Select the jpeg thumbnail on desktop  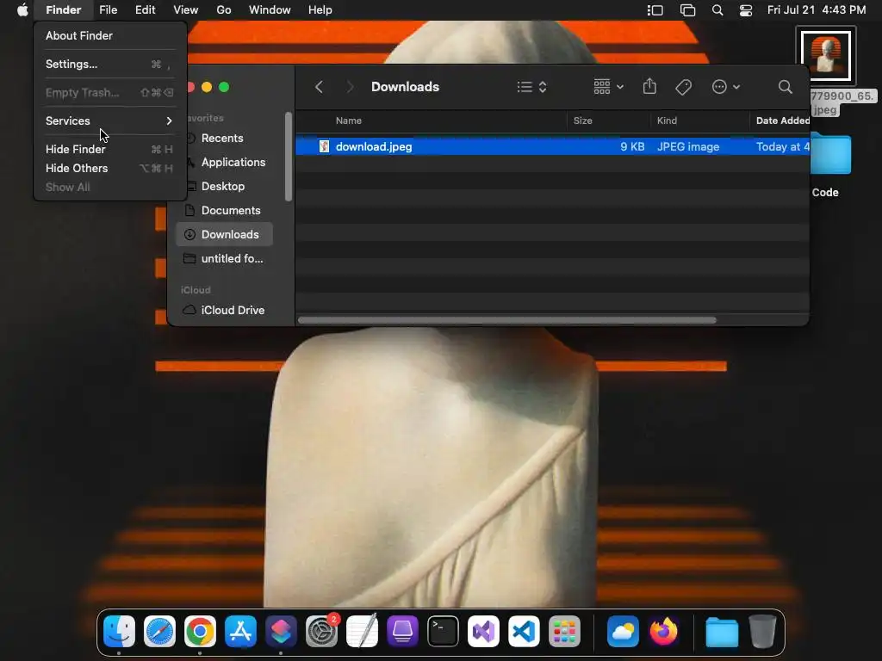pyautogui.click(x=826, y=55)
